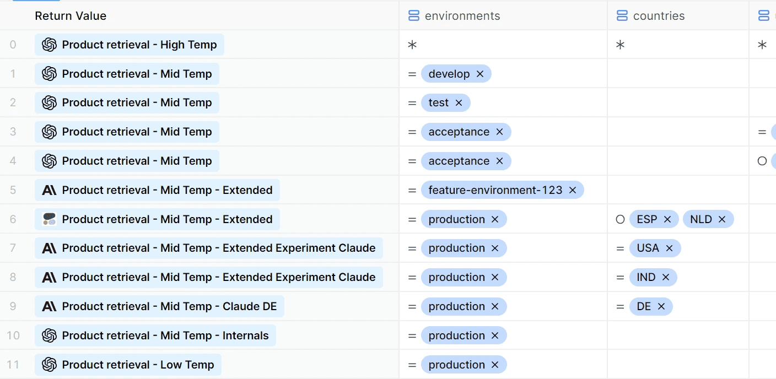This screenshot has width=776, height=379.
Task: Open equals operator before IND tag
Action: tap(621, 278)
